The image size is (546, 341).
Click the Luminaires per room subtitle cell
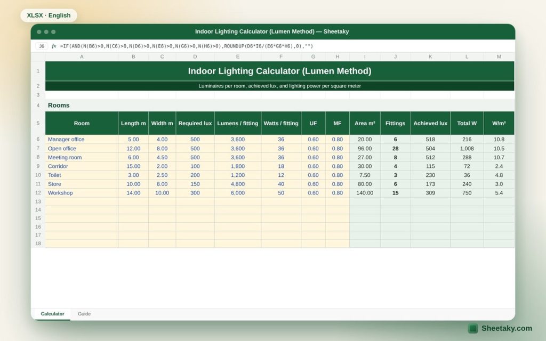tap(279, 86)
